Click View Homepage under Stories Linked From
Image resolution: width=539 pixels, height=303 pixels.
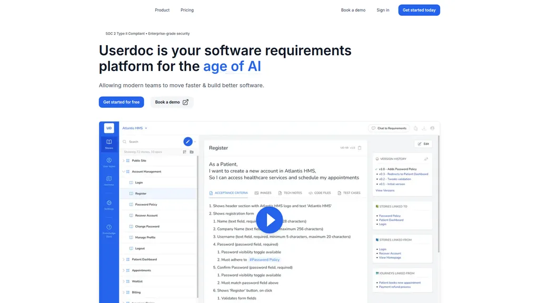(390, 258)
